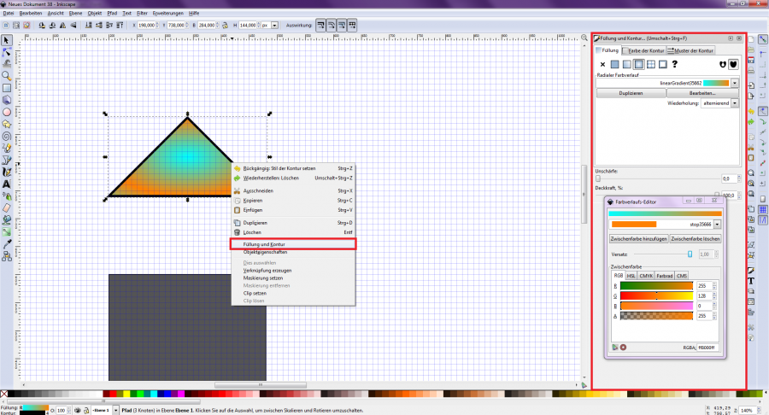Choose the Star and polygon tool

pos(7,123)
